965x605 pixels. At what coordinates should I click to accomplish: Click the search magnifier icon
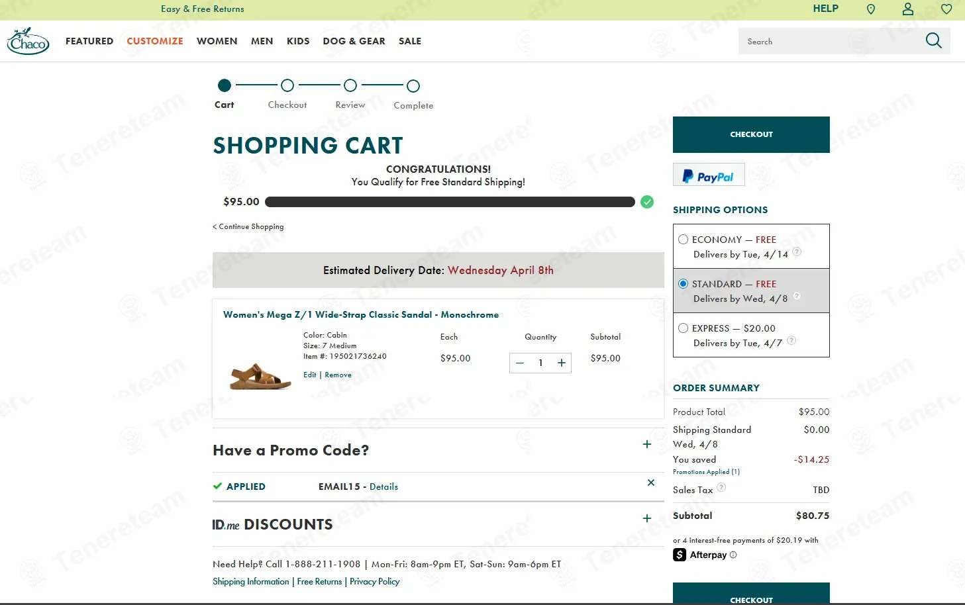click(x=933, y=41)
